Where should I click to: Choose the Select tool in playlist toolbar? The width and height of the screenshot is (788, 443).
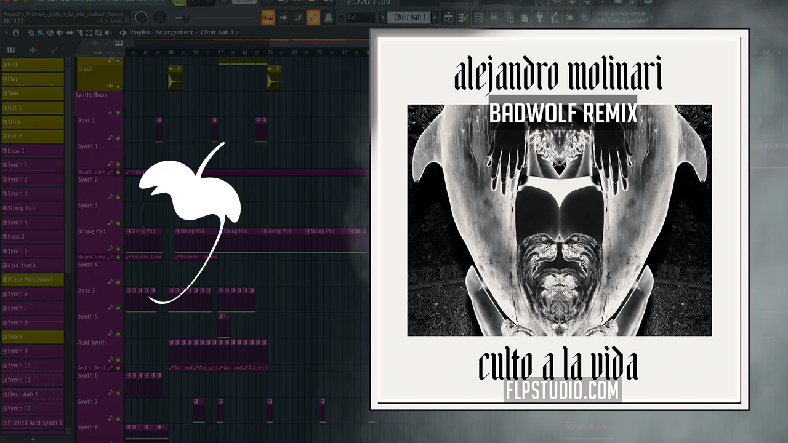(89, 33)
